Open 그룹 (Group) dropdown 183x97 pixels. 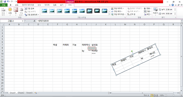(148, 11)
